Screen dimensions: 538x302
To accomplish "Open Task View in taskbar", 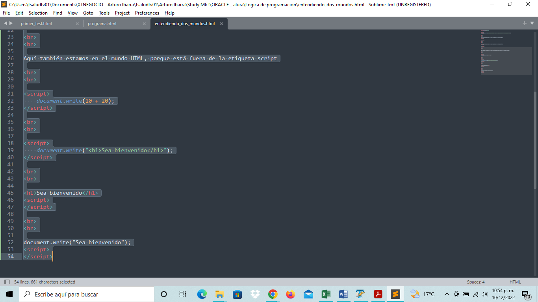I will pyautogui.click(x=182, y=294).
